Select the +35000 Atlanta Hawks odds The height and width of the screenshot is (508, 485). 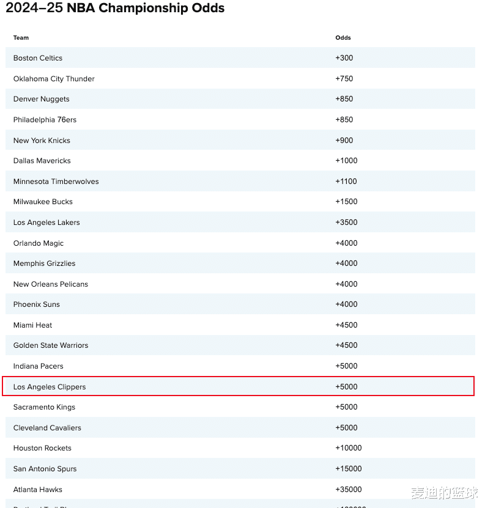349,490
